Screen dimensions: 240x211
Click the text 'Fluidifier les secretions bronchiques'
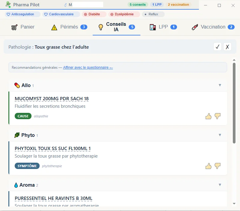coord(50,106)
